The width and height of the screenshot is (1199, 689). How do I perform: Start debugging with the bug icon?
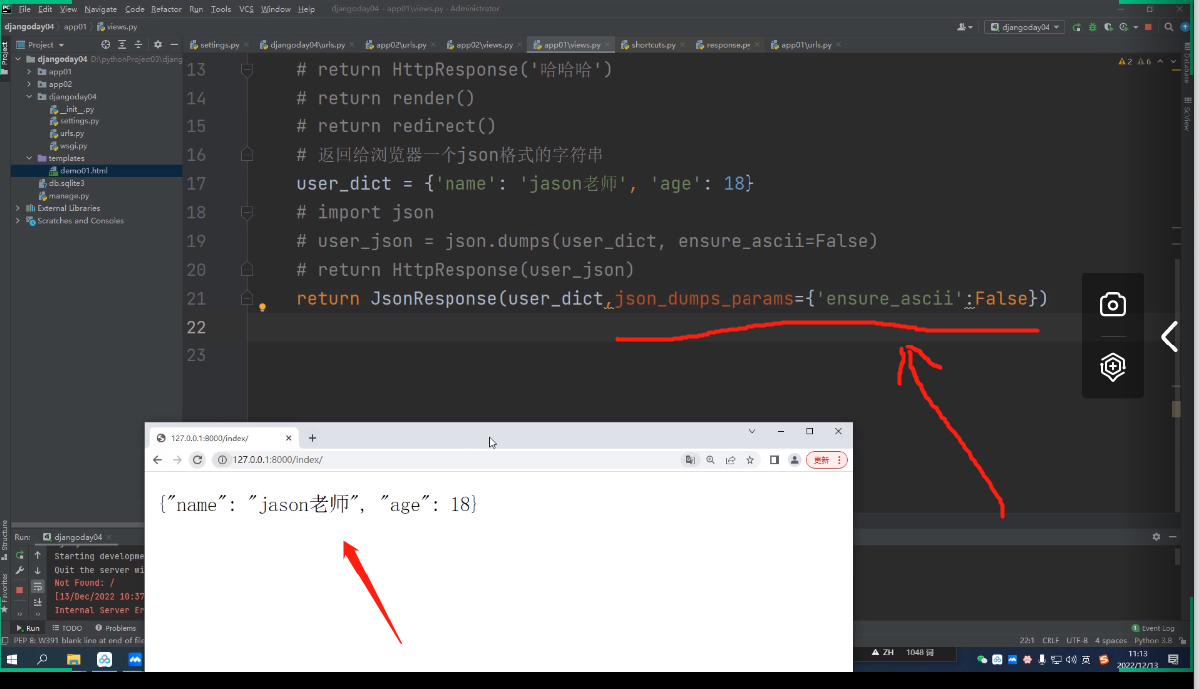click(x=1091, y=27)
